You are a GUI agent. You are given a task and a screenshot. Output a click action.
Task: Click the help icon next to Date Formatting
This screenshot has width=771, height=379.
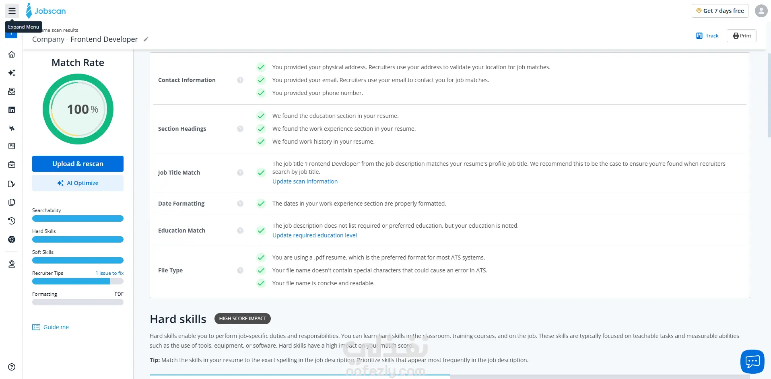click(x=240, y=204)
